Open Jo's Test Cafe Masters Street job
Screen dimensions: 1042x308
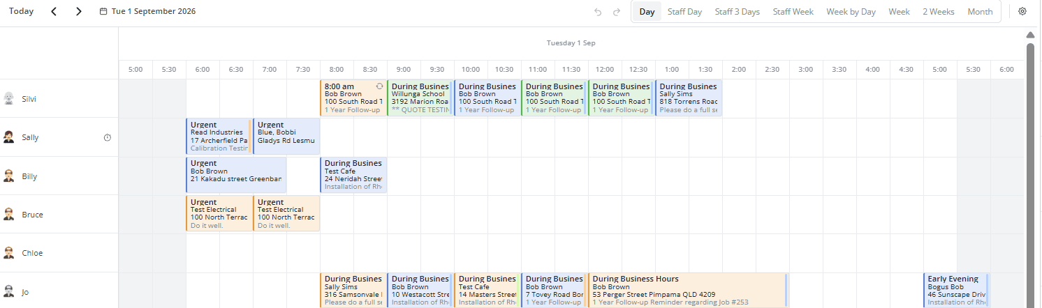point(487,291)
